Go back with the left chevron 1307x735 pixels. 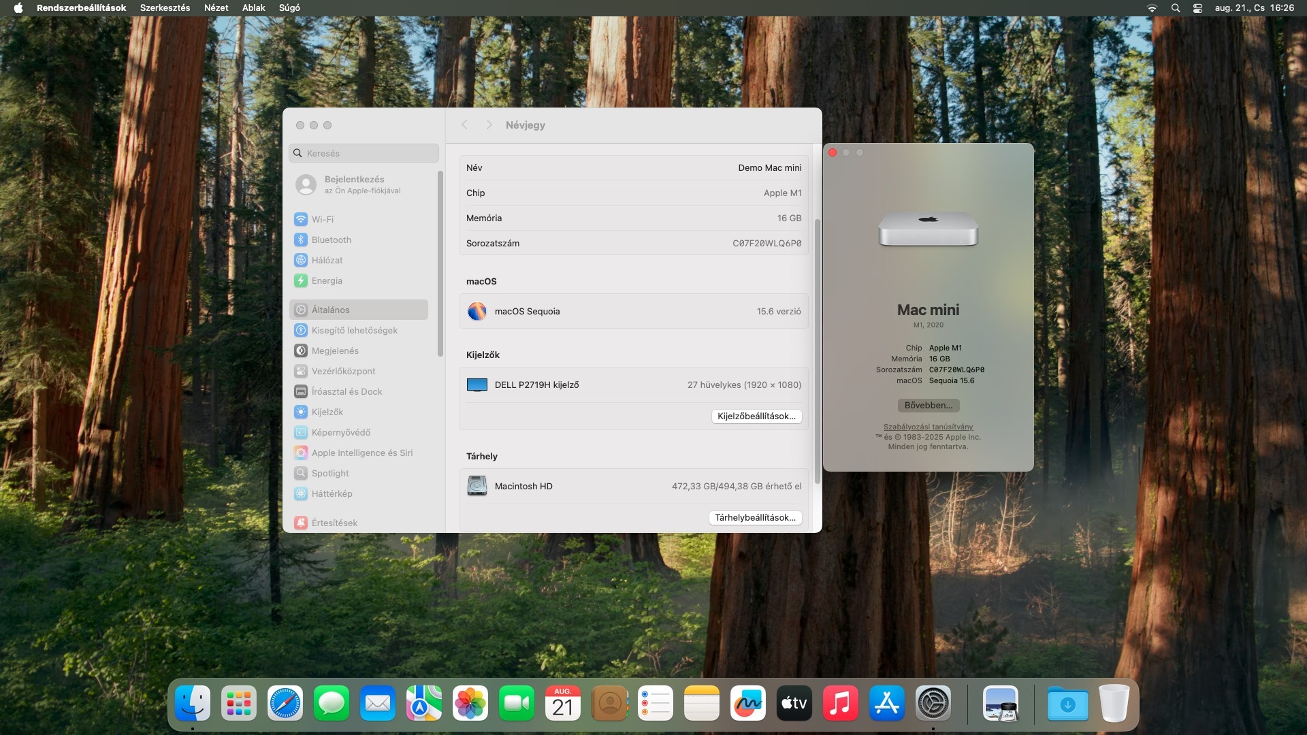pos(464,125)
